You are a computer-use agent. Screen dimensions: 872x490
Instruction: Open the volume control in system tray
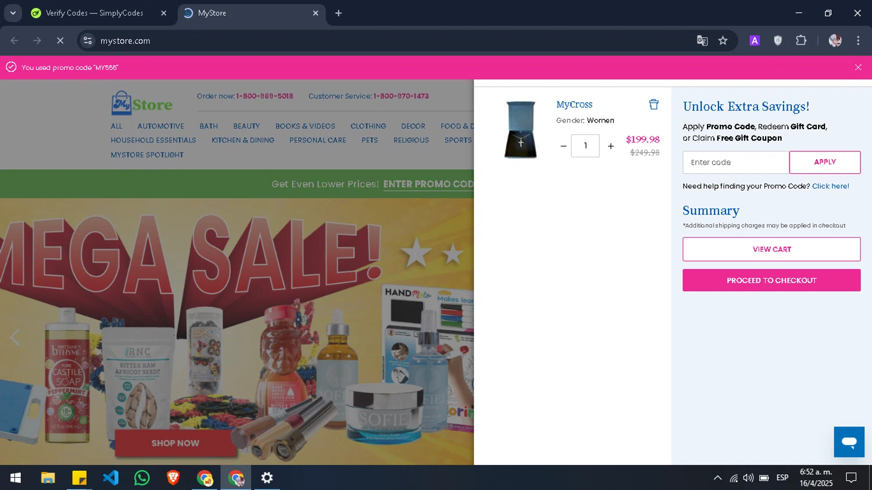(x=748, y=478)
